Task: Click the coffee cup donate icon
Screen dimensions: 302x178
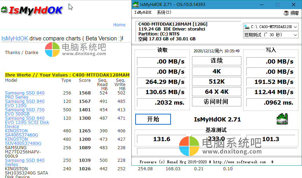Action: (x=286, y=13)
